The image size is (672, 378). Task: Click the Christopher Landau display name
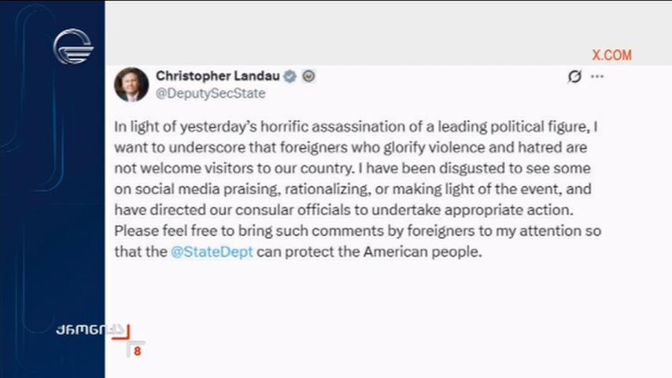(x=218, y=76)
